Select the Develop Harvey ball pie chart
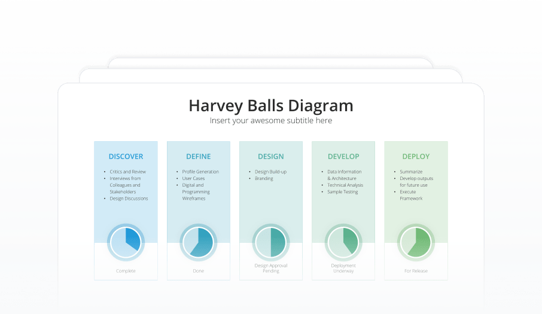542x314 pixels. point(343,242)
